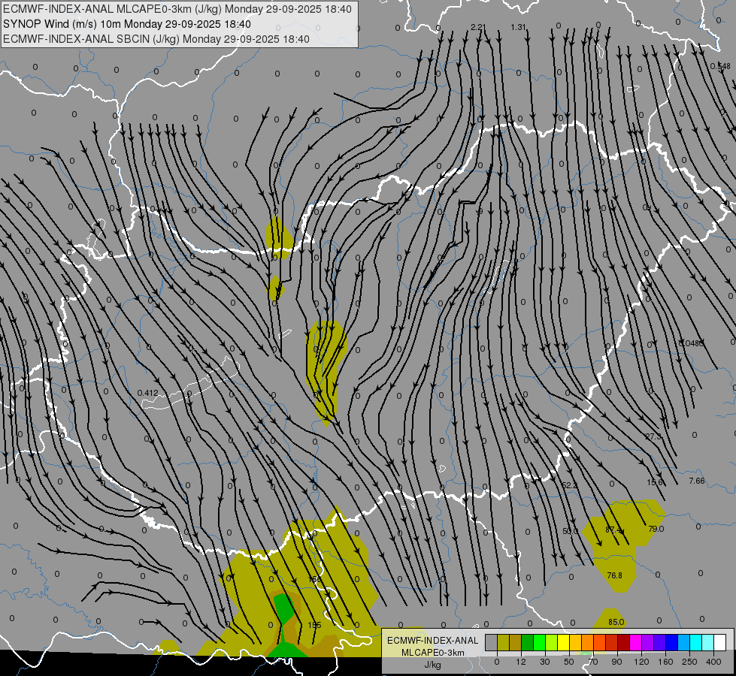
Task: Click the map value 76.8
Action: (614, 575)
